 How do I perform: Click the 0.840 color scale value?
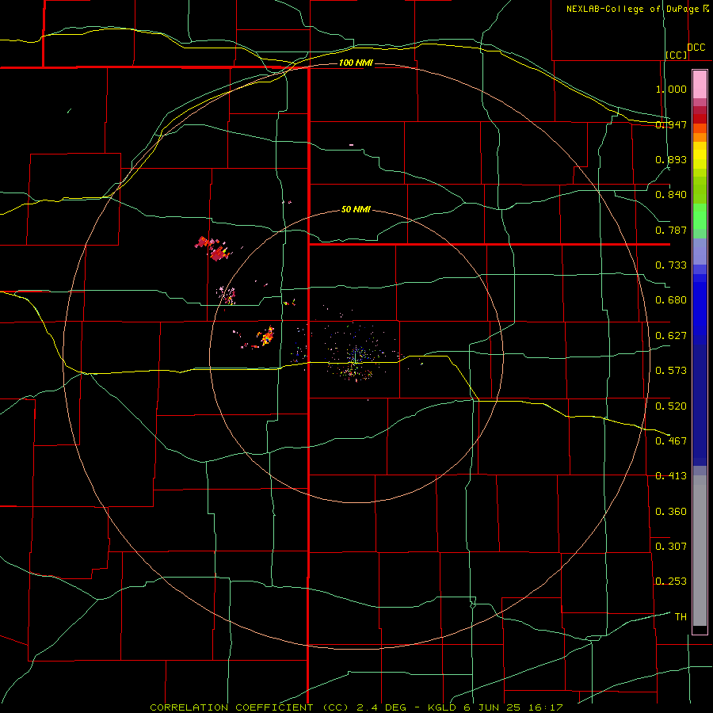[671, 195]
